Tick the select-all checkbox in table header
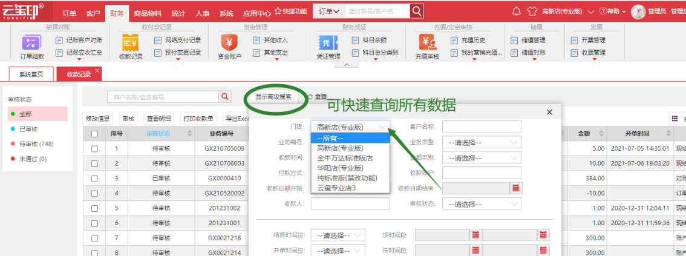Image resolution: width=686 pixels, height=256 pixels. pyautogui.click(x=94, y=134)
